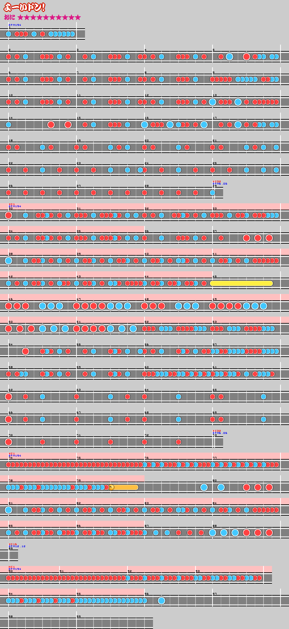289x629 pixels.
Task: Click the HS16 speed label at measure 89
Action: (x=13, y=544)
